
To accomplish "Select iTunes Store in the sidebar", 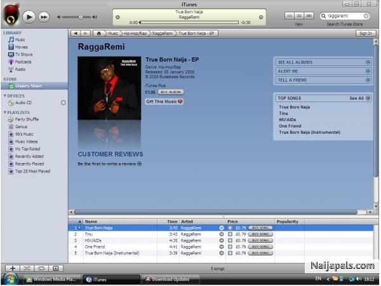I will (x=34, y=86).
